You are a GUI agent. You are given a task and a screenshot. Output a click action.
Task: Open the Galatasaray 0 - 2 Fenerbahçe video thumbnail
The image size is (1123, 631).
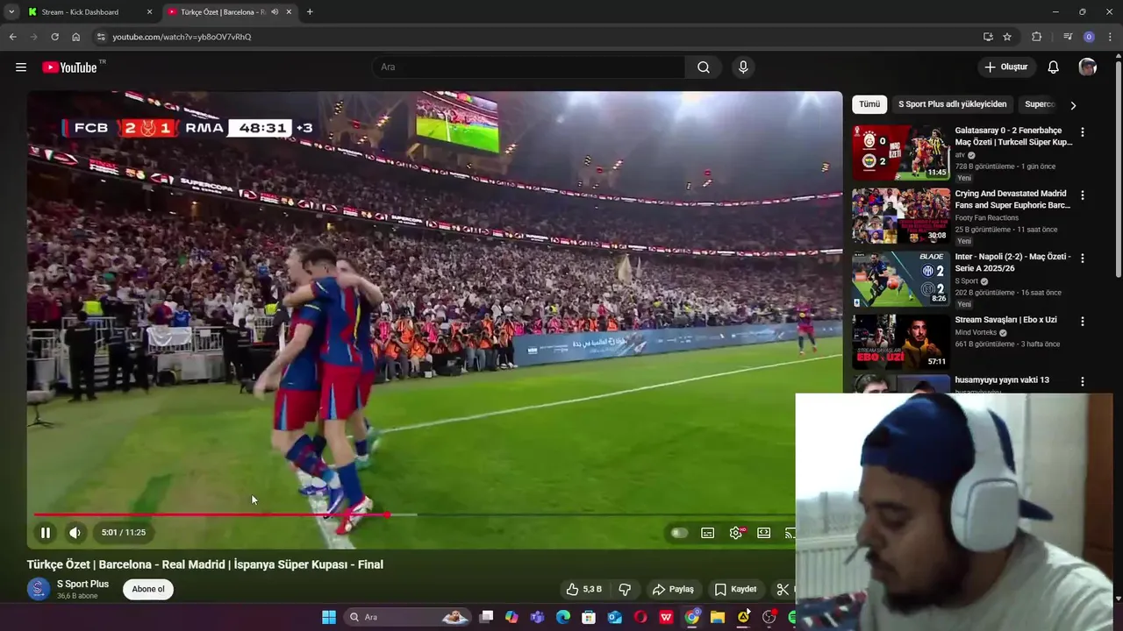901,152
